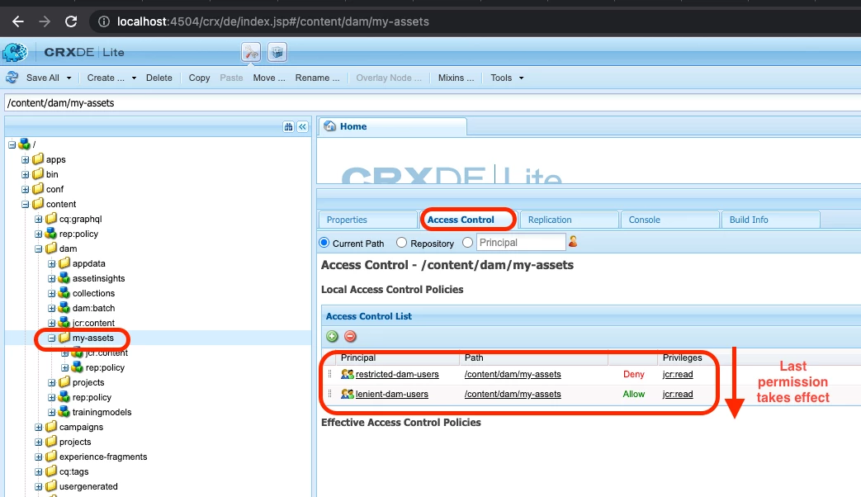Screen dimensions: 861x497
Task: Click the Delete toolbar button
Action: coord(159,78)
